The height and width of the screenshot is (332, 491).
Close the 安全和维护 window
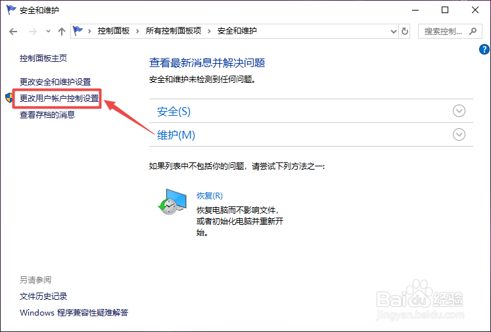click(x=475, y=10)
